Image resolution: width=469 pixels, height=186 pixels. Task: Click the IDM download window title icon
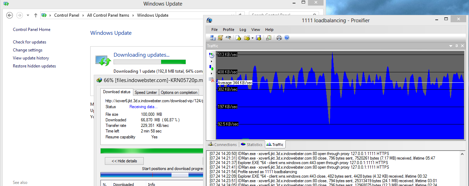(99, 80)
